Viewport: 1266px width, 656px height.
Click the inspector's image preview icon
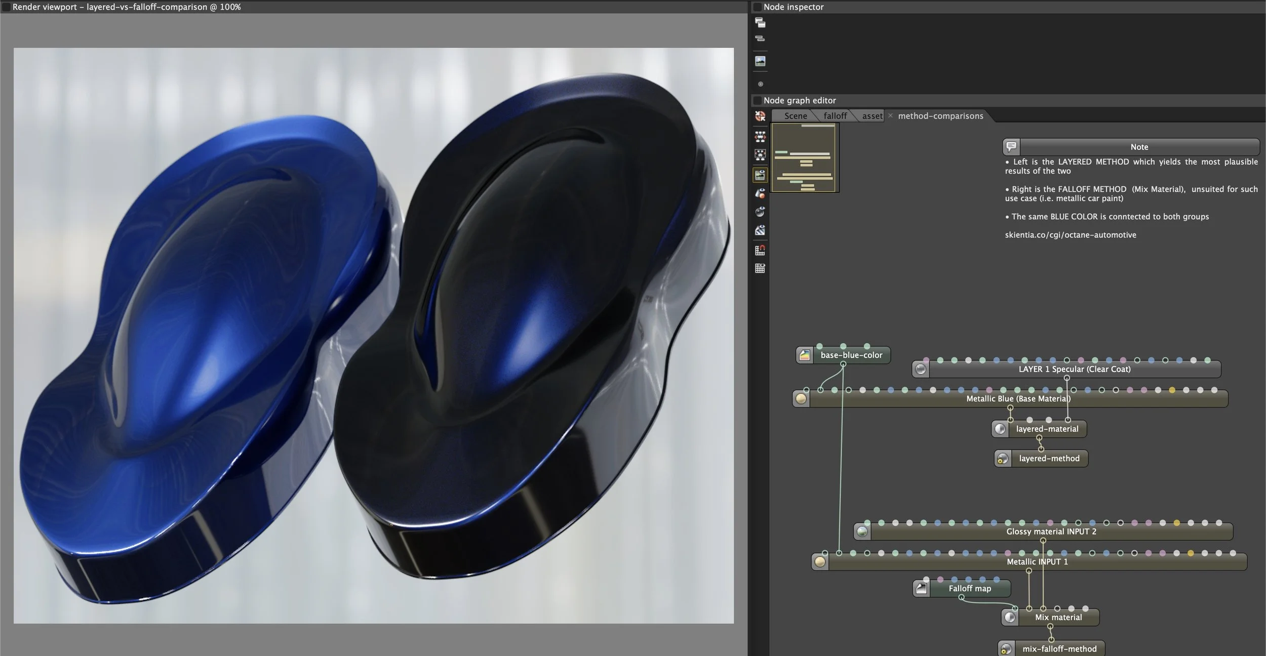point(760,61)
